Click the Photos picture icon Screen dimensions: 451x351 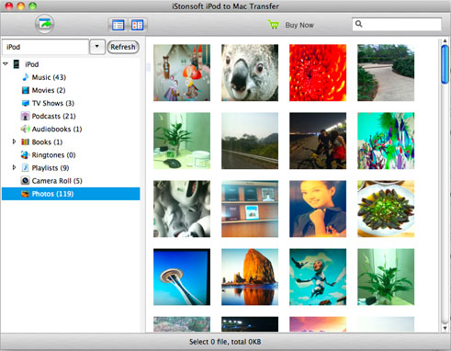tap(26, 194)
